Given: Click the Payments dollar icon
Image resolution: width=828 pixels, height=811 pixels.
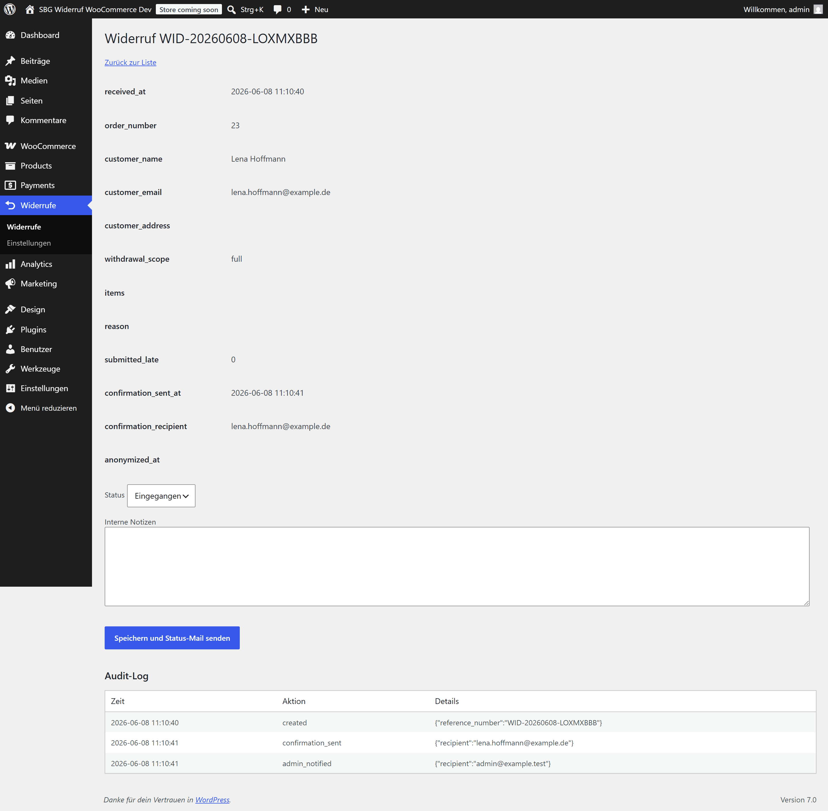Looking at the screenshot, I should click(x=11, y=185).
